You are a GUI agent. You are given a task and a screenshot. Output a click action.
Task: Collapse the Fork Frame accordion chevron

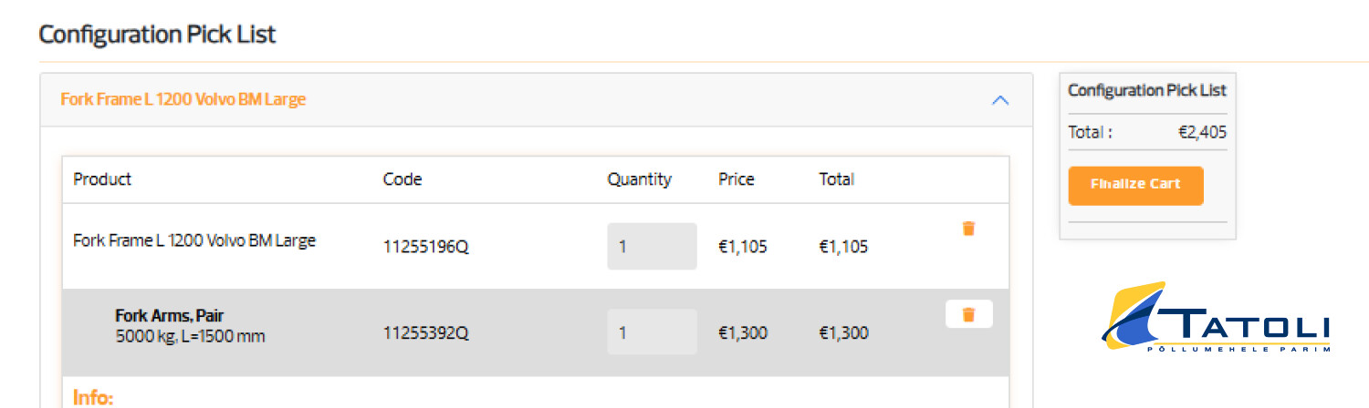pyautogui.click(x=1000, y=100)
